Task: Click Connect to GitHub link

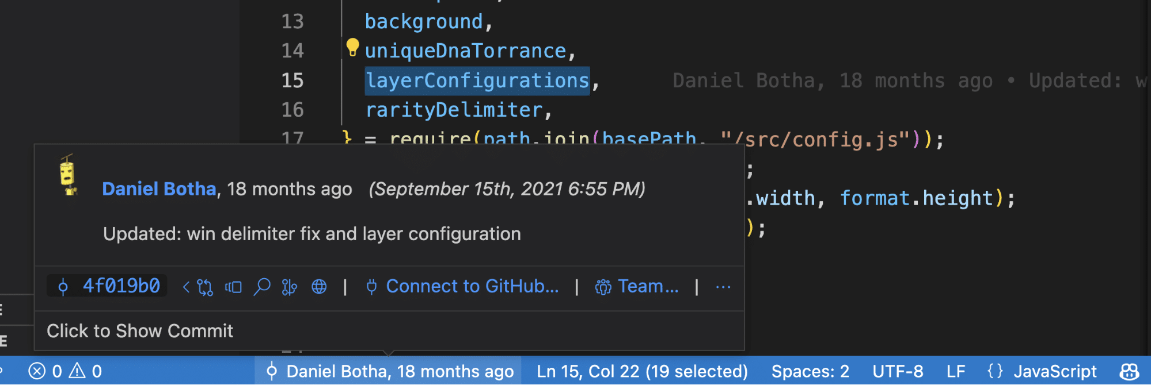Action: click(x=462, y=286)
